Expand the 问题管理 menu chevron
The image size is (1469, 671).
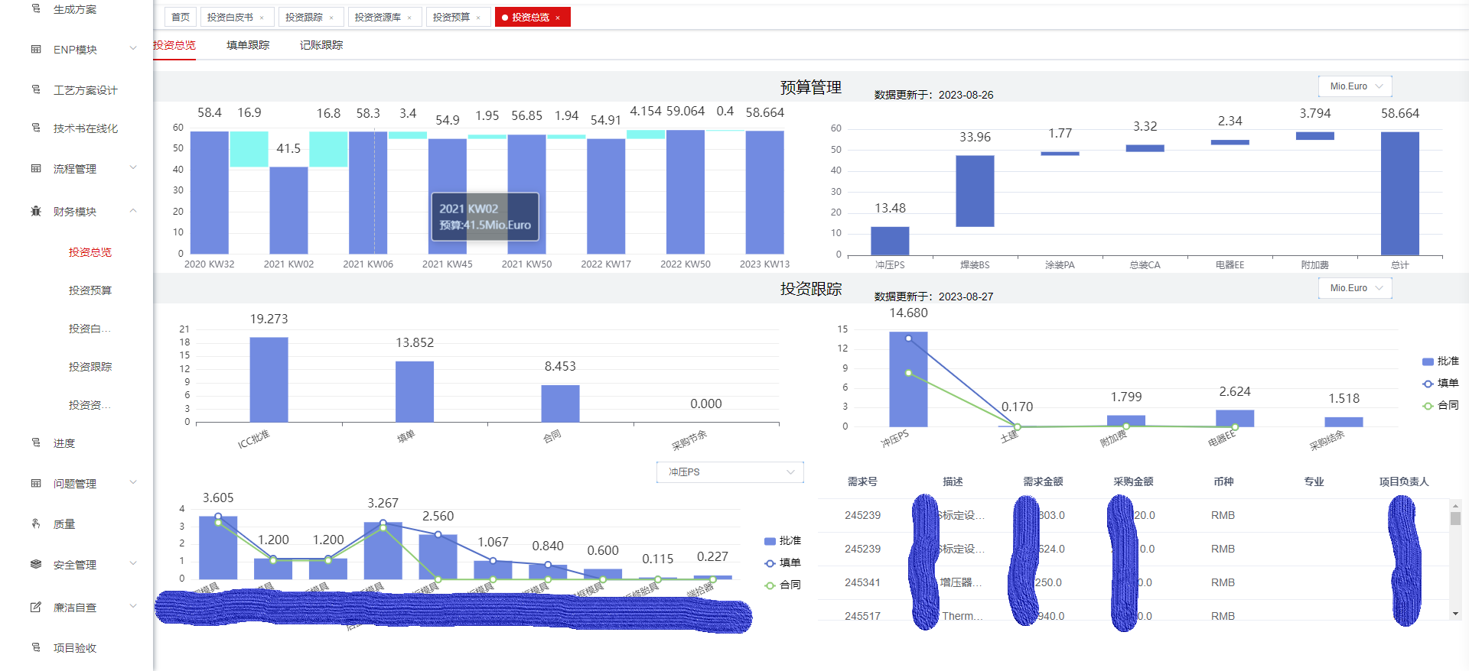(133, 482)
